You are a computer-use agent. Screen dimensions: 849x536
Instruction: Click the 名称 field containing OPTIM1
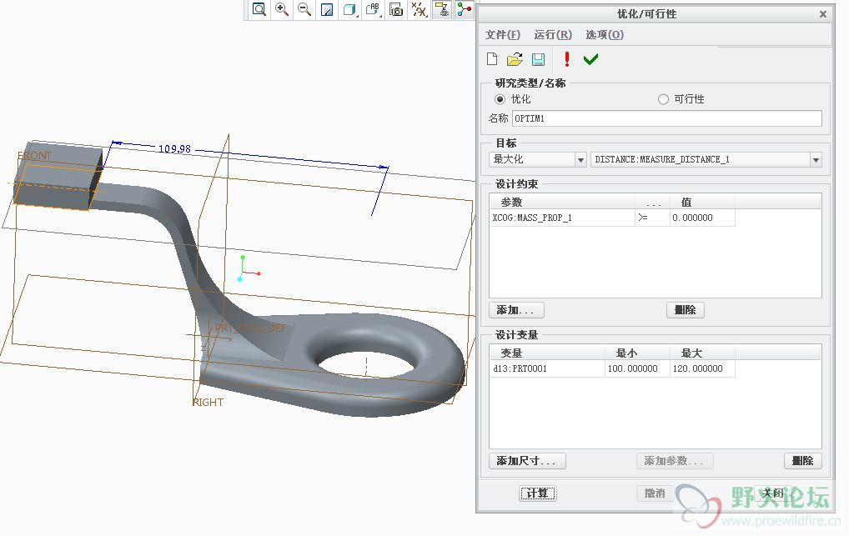[x=667, y=118]
